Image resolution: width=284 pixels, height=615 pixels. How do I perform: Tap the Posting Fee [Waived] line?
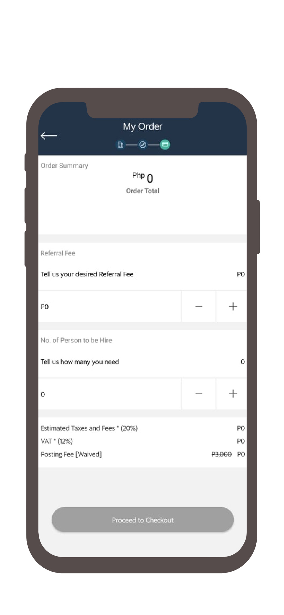point(142,454)
